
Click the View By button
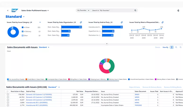pyautogui.click(x=165, y=47)
